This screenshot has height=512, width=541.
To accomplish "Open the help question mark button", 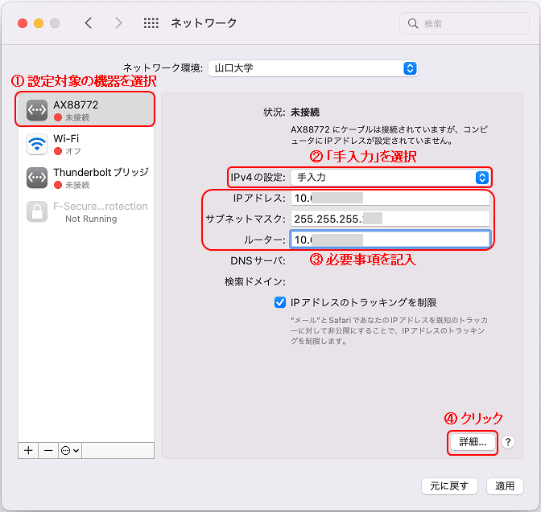I will [508, 442].
